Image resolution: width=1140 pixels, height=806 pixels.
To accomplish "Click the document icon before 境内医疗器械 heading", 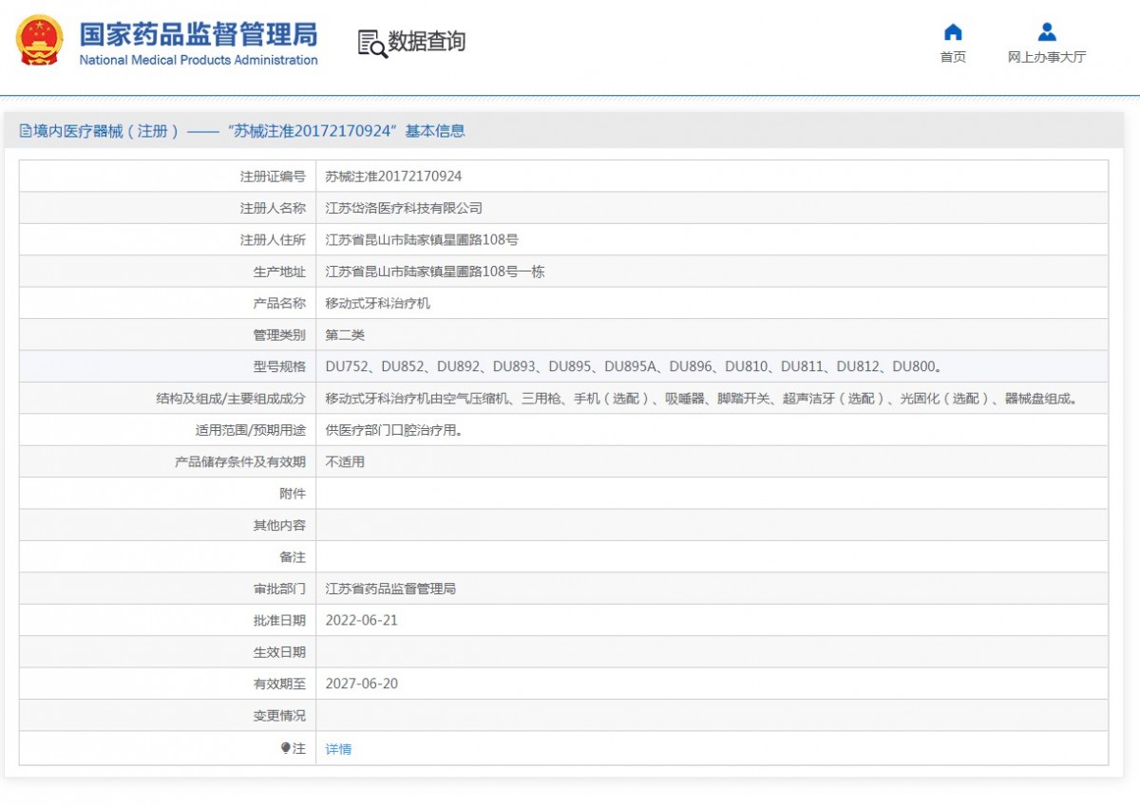I will (26, 132).
